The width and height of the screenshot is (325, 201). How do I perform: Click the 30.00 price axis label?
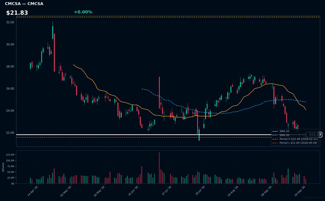point(10,44)
